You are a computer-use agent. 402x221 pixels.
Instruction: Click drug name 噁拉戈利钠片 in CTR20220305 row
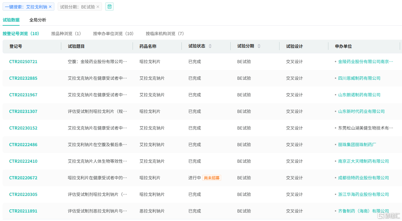coord(152,194)
